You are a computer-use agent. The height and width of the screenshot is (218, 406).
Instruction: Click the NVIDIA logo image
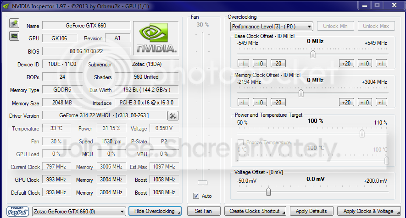[156, 38]
